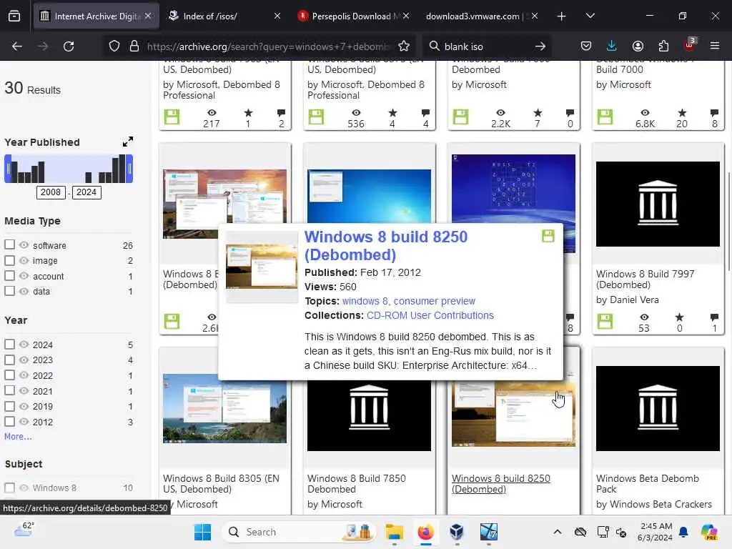Open the Firefox View icon
The width and height of the screenshot is (732, 549).
(14, 16)
